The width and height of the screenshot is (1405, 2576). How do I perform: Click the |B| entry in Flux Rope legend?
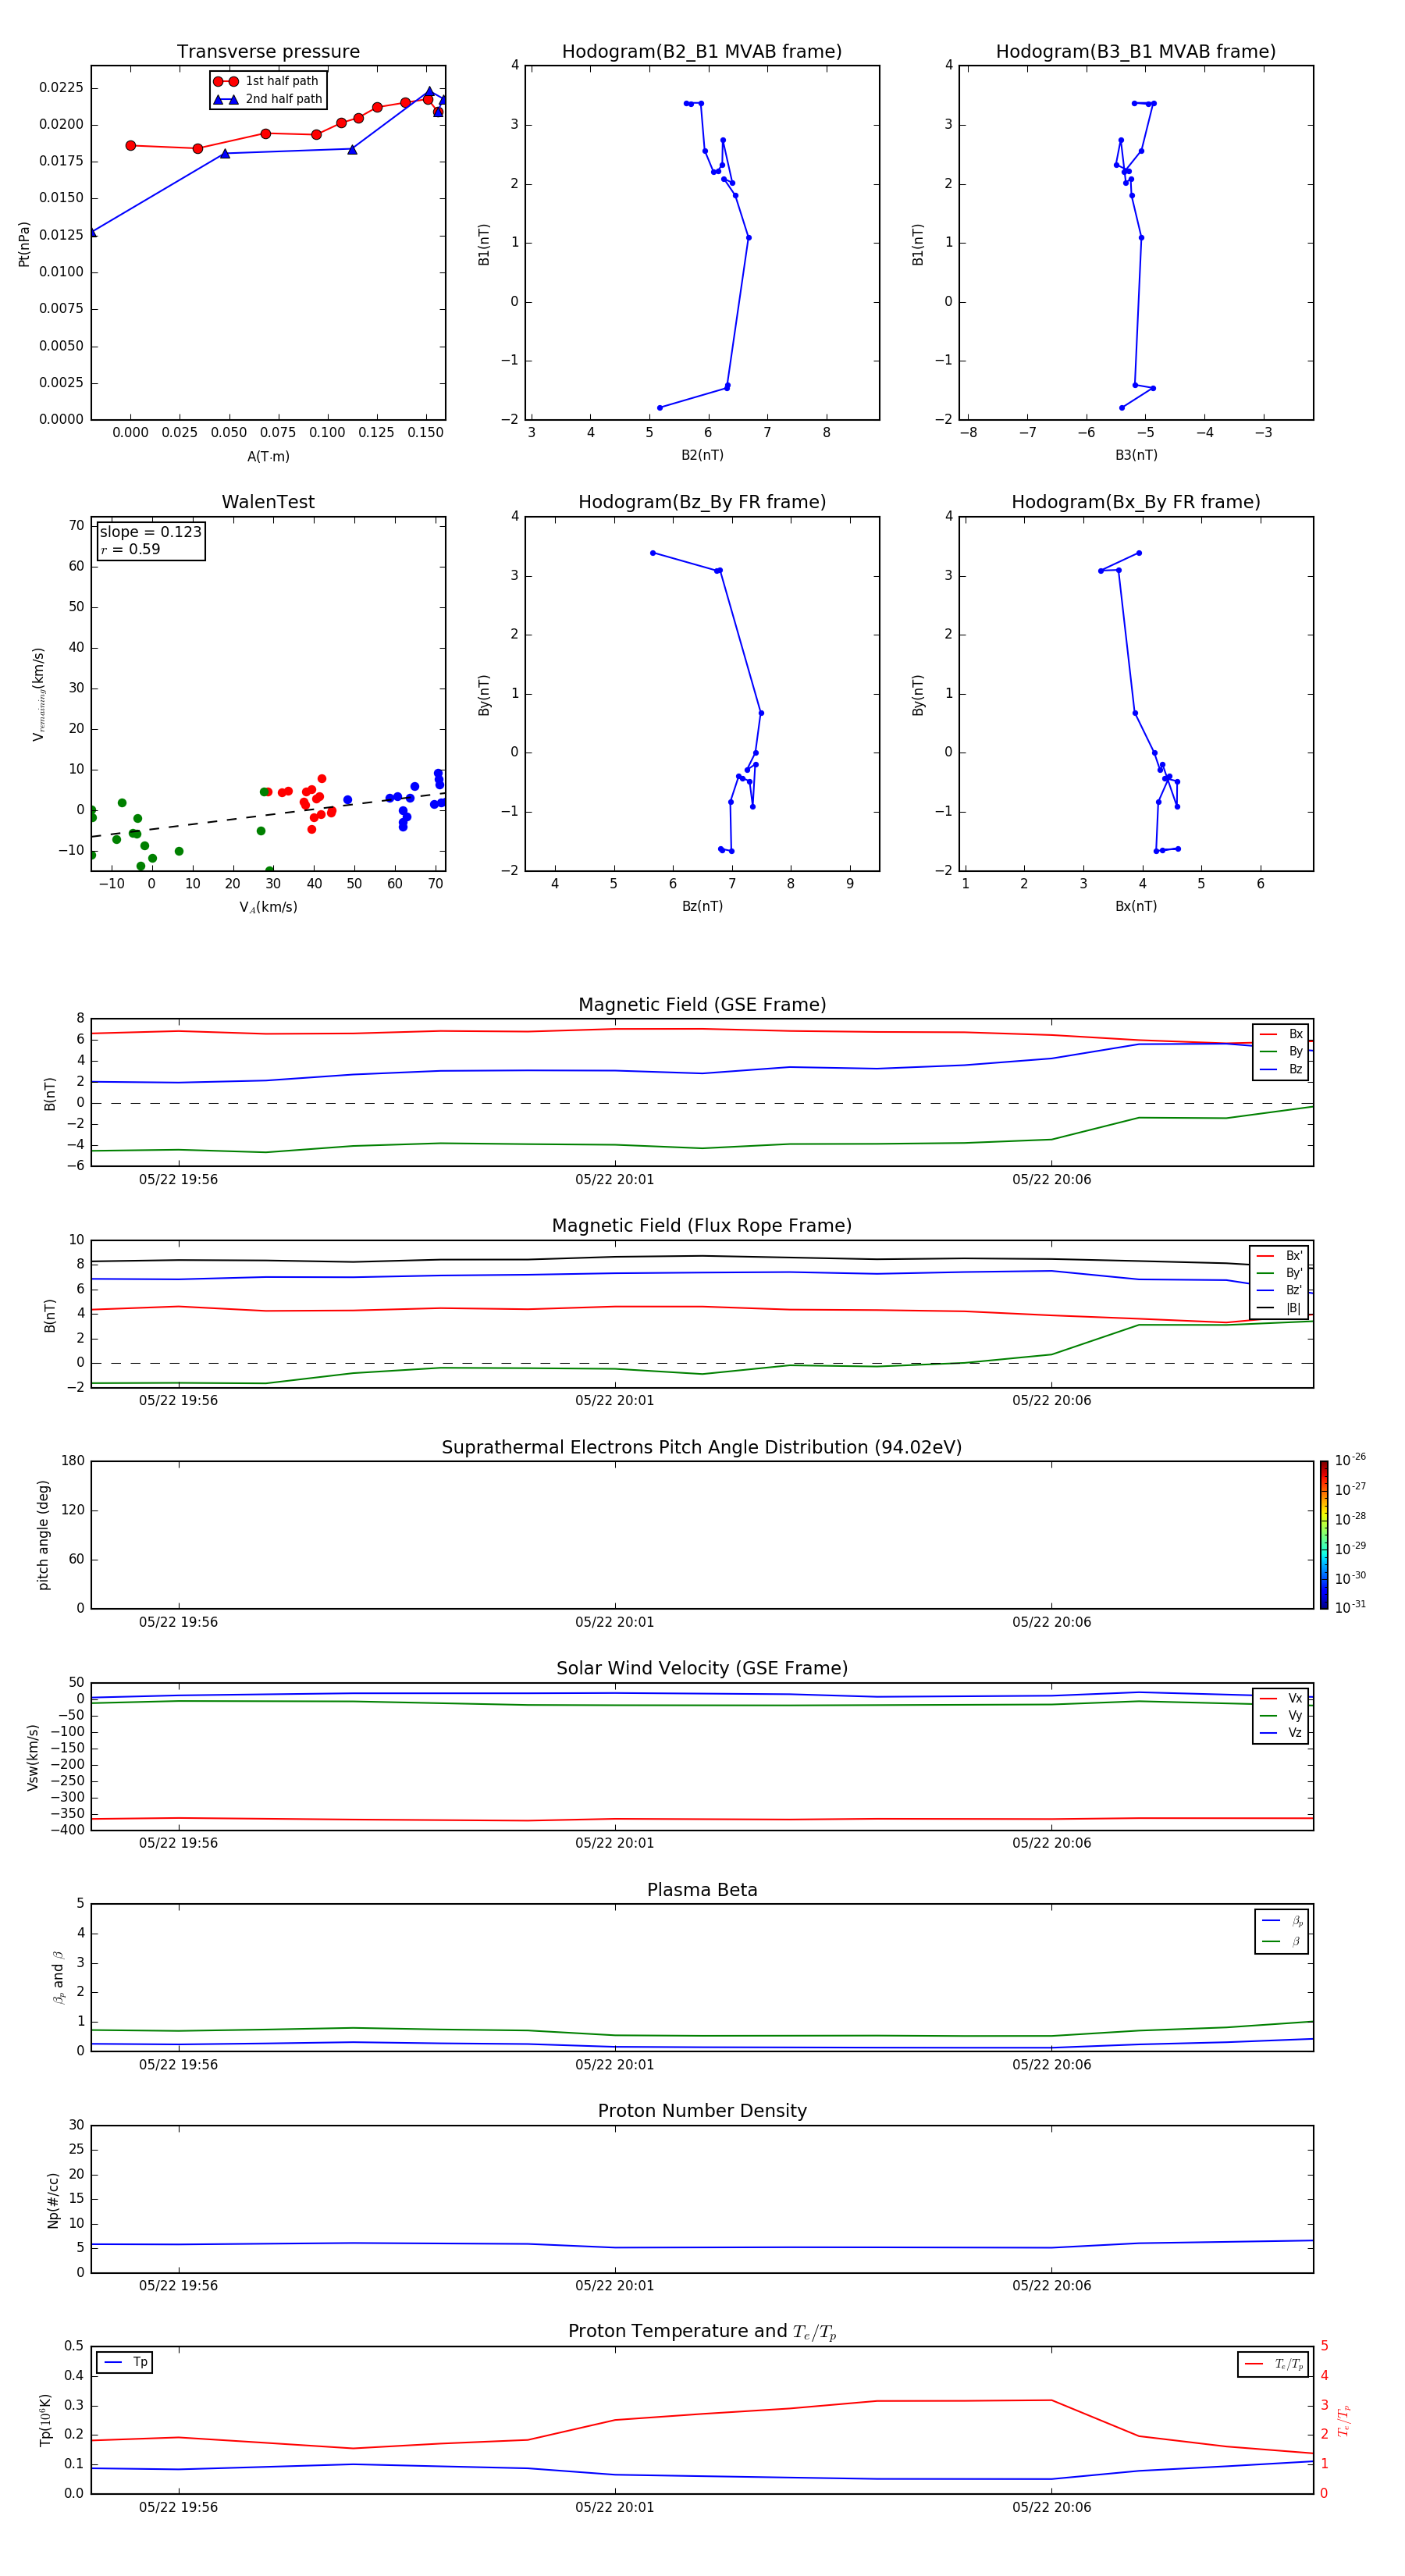[1279, 1308]
